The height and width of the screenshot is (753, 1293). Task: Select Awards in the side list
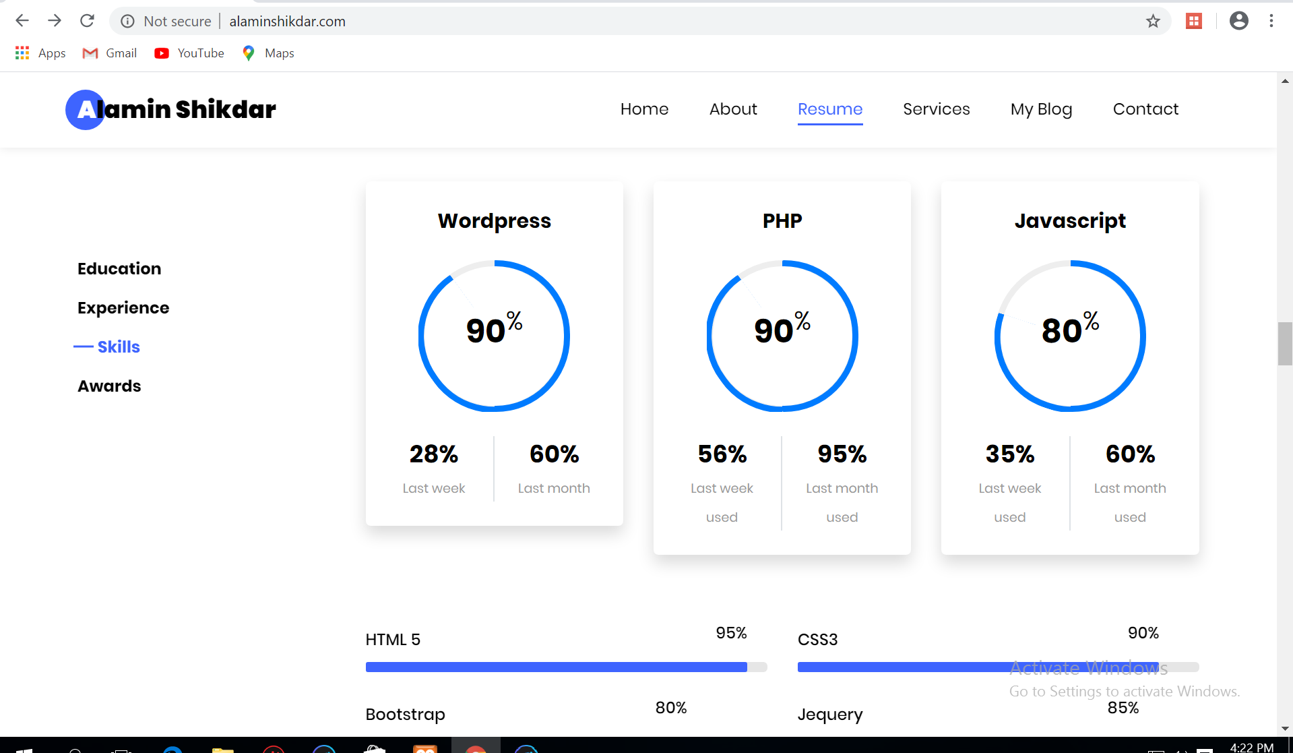[109, 386]
